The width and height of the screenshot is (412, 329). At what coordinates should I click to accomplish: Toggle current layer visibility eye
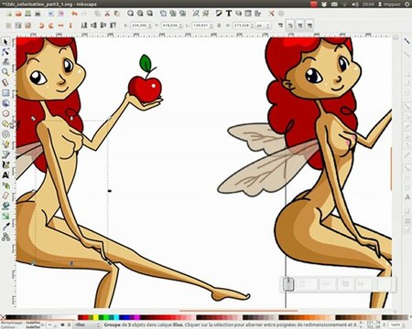[62, 325]
